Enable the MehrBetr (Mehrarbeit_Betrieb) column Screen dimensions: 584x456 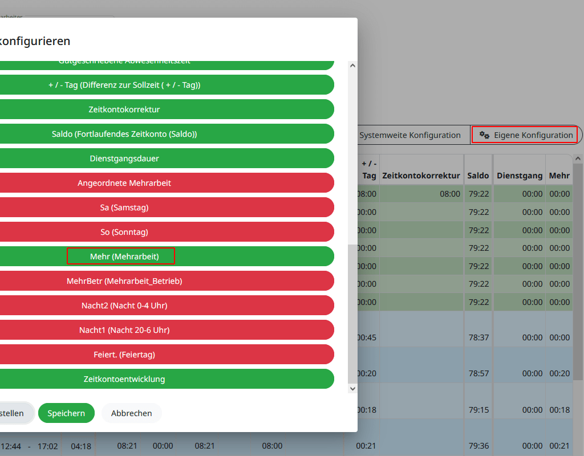point(124,281)
